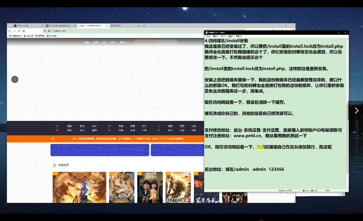Click the 热播推荐 section heading
Image resolution: width=363 pixels, height=221 pixels.
(63, 165)
